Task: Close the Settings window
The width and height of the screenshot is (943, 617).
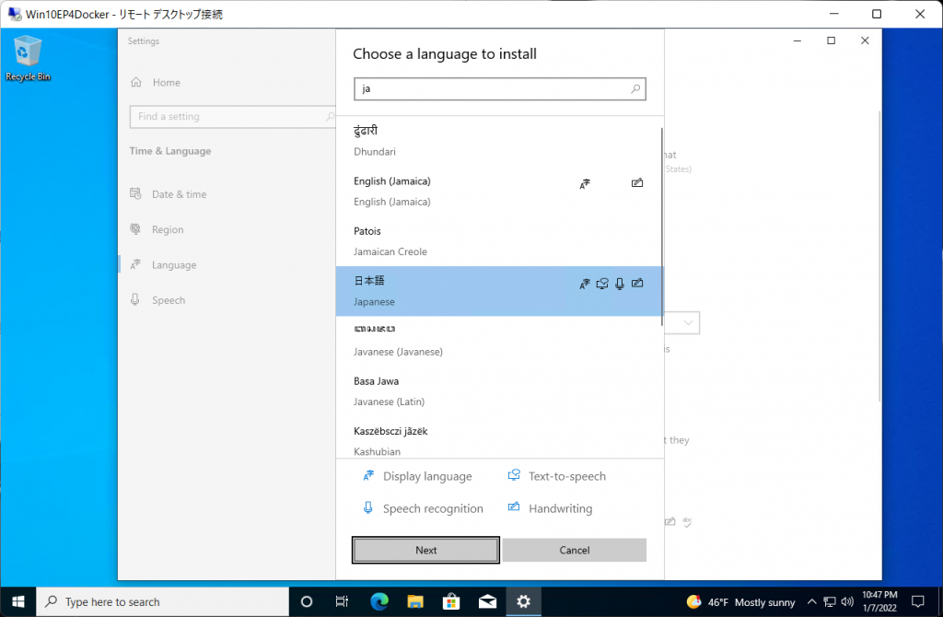Action: (x=865, y=41)
